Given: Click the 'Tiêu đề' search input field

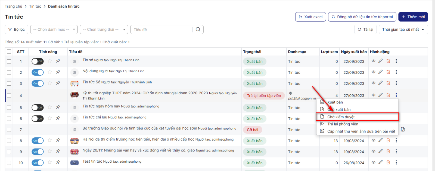Looking at the screenshot, I should (162, 30).
